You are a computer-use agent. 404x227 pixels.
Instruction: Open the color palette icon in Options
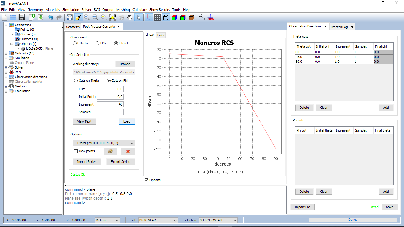coord(110,151)
